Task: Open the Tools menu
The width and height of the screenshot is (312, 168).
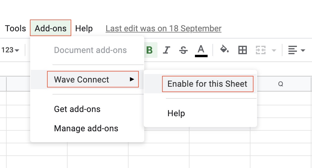Action: coord(15,28)
